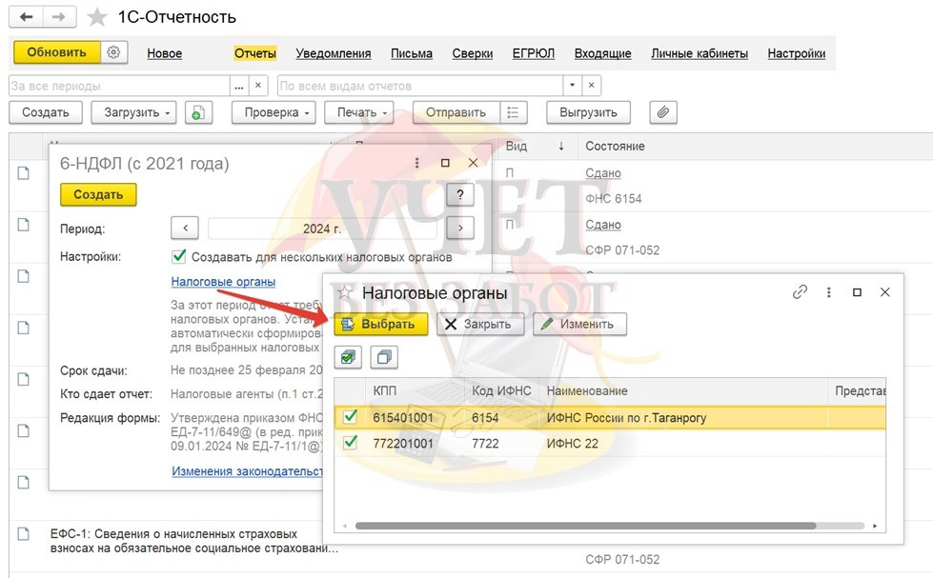933x578 pixels.
Task: Switch to the ЕГРЮЛ tab
Action: [x=534, y=53]
